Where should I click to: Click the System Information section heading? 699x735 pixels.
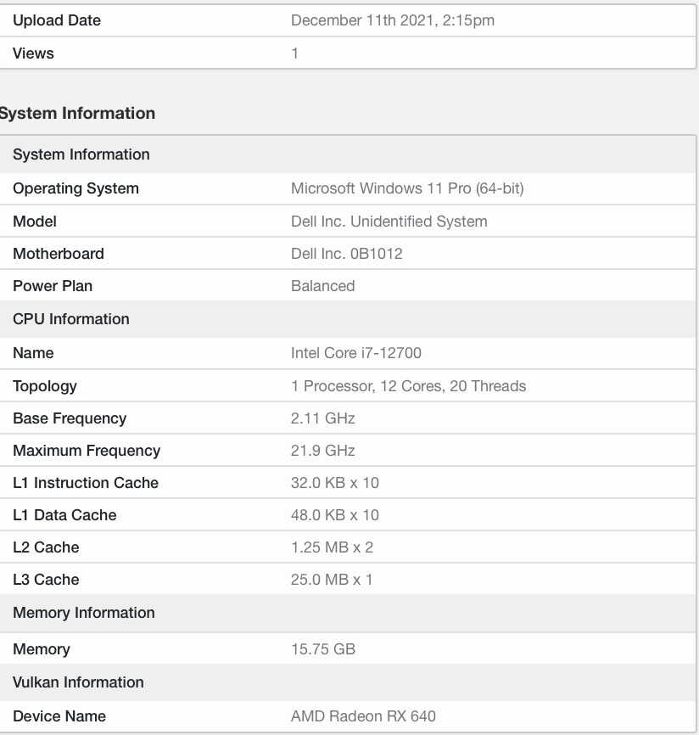[x=77, y=113]
